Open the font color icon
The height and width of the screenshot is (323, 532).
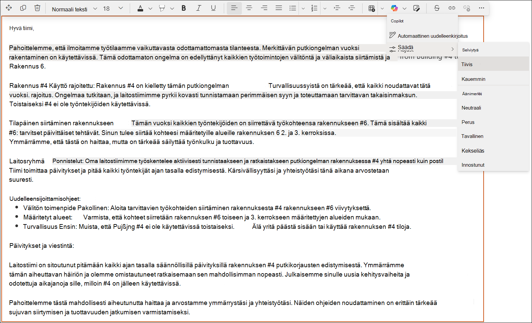[x=140, y=8]
